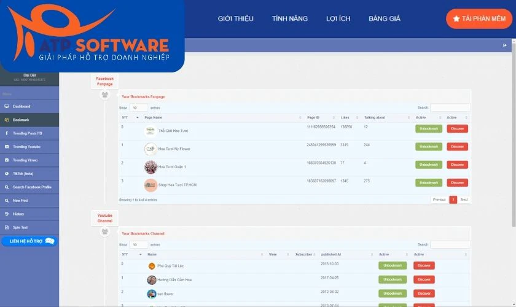The width and height of the screenshot is (516, 307).
Task: Discover Hướng Dẫn Cắm Hoa channel
Action: 424,279
